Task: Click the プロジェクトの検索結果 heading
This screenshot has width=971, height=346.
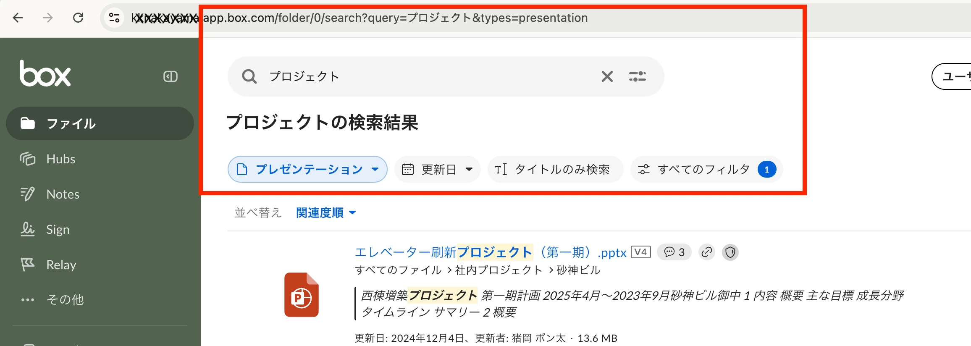Action: [322, 123]
